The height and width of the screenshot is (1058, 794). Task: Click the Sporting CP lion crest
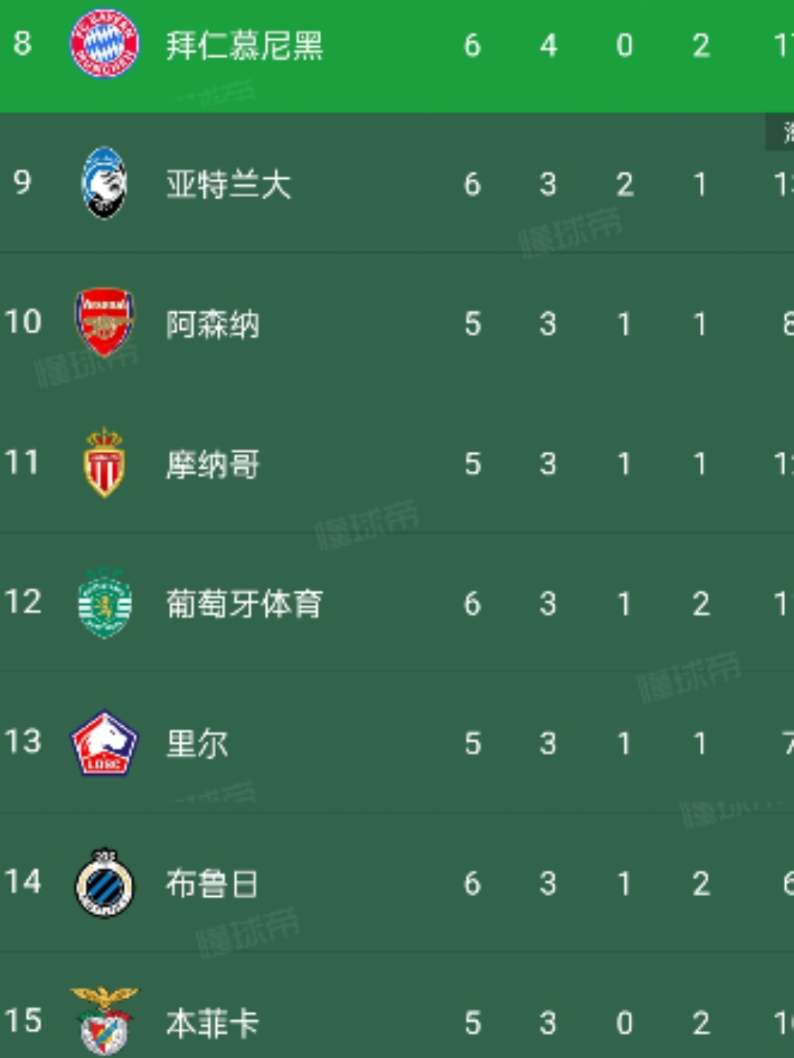(x=104, y=602)
